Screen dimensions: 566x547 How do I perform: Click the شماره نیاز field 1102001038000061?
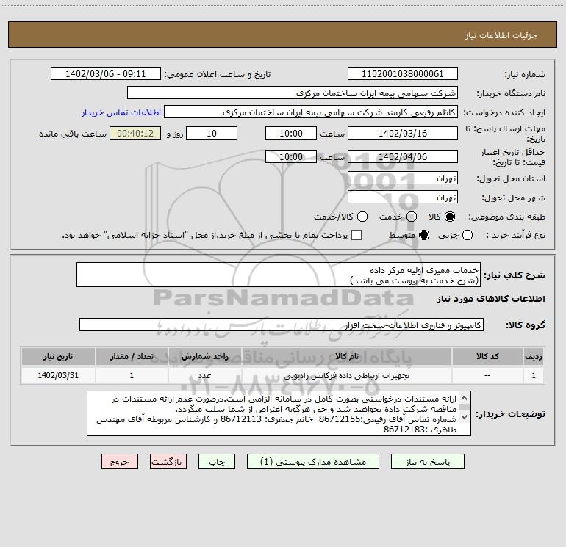pyautogui.click(x=403, y=73)
